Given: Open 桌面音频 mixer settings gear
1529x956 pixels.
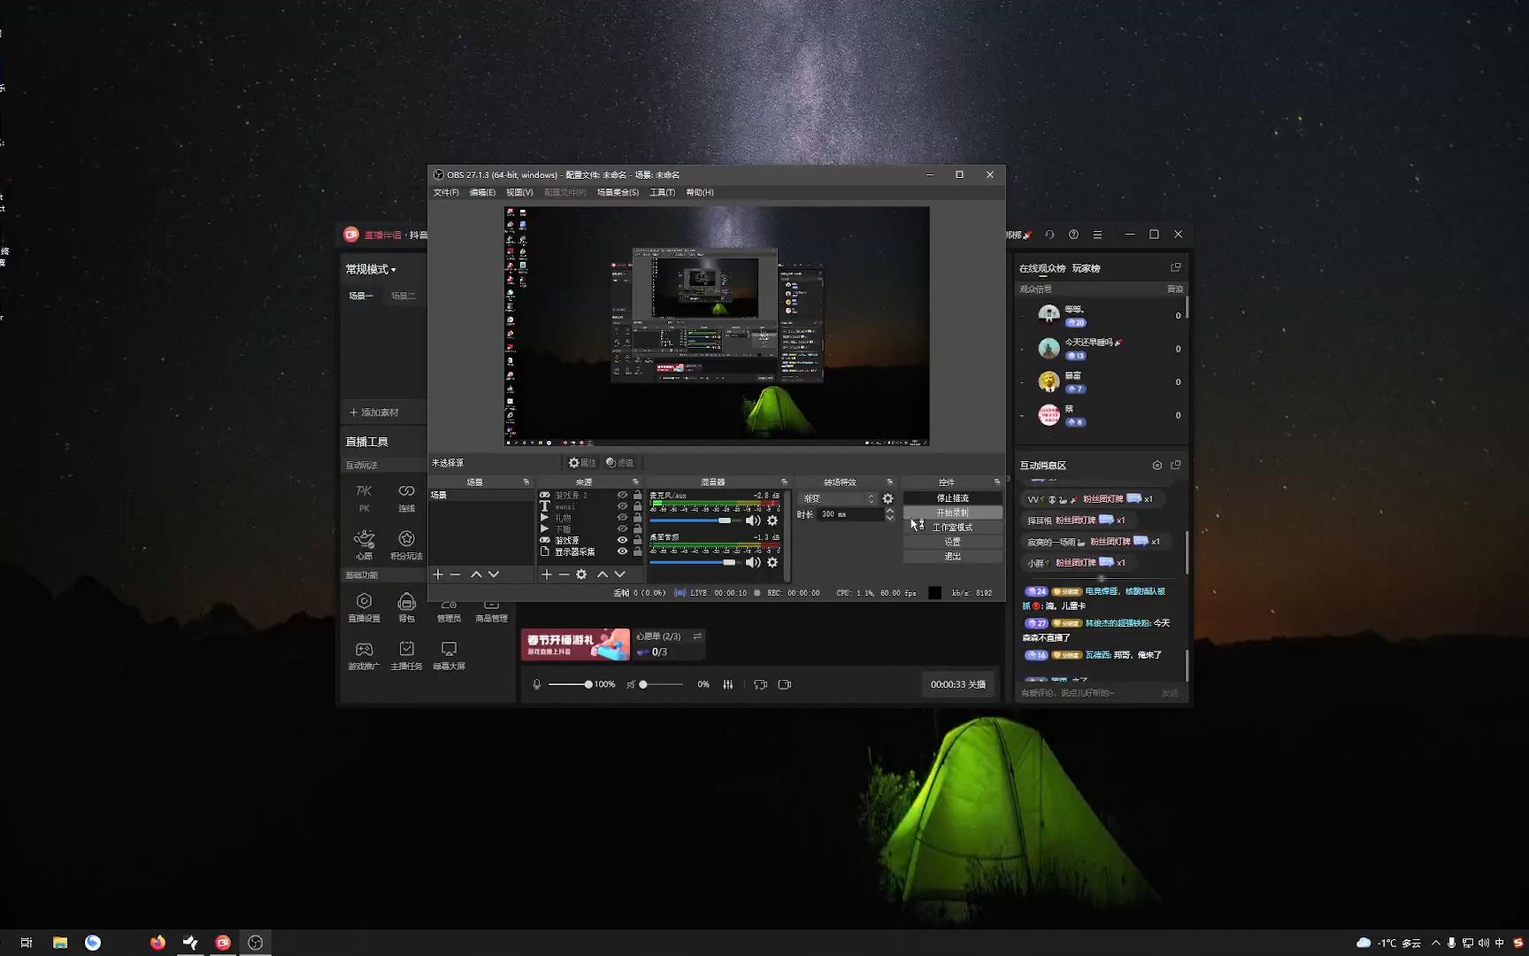Looking at the screenshot, I should tap(772, 562).
